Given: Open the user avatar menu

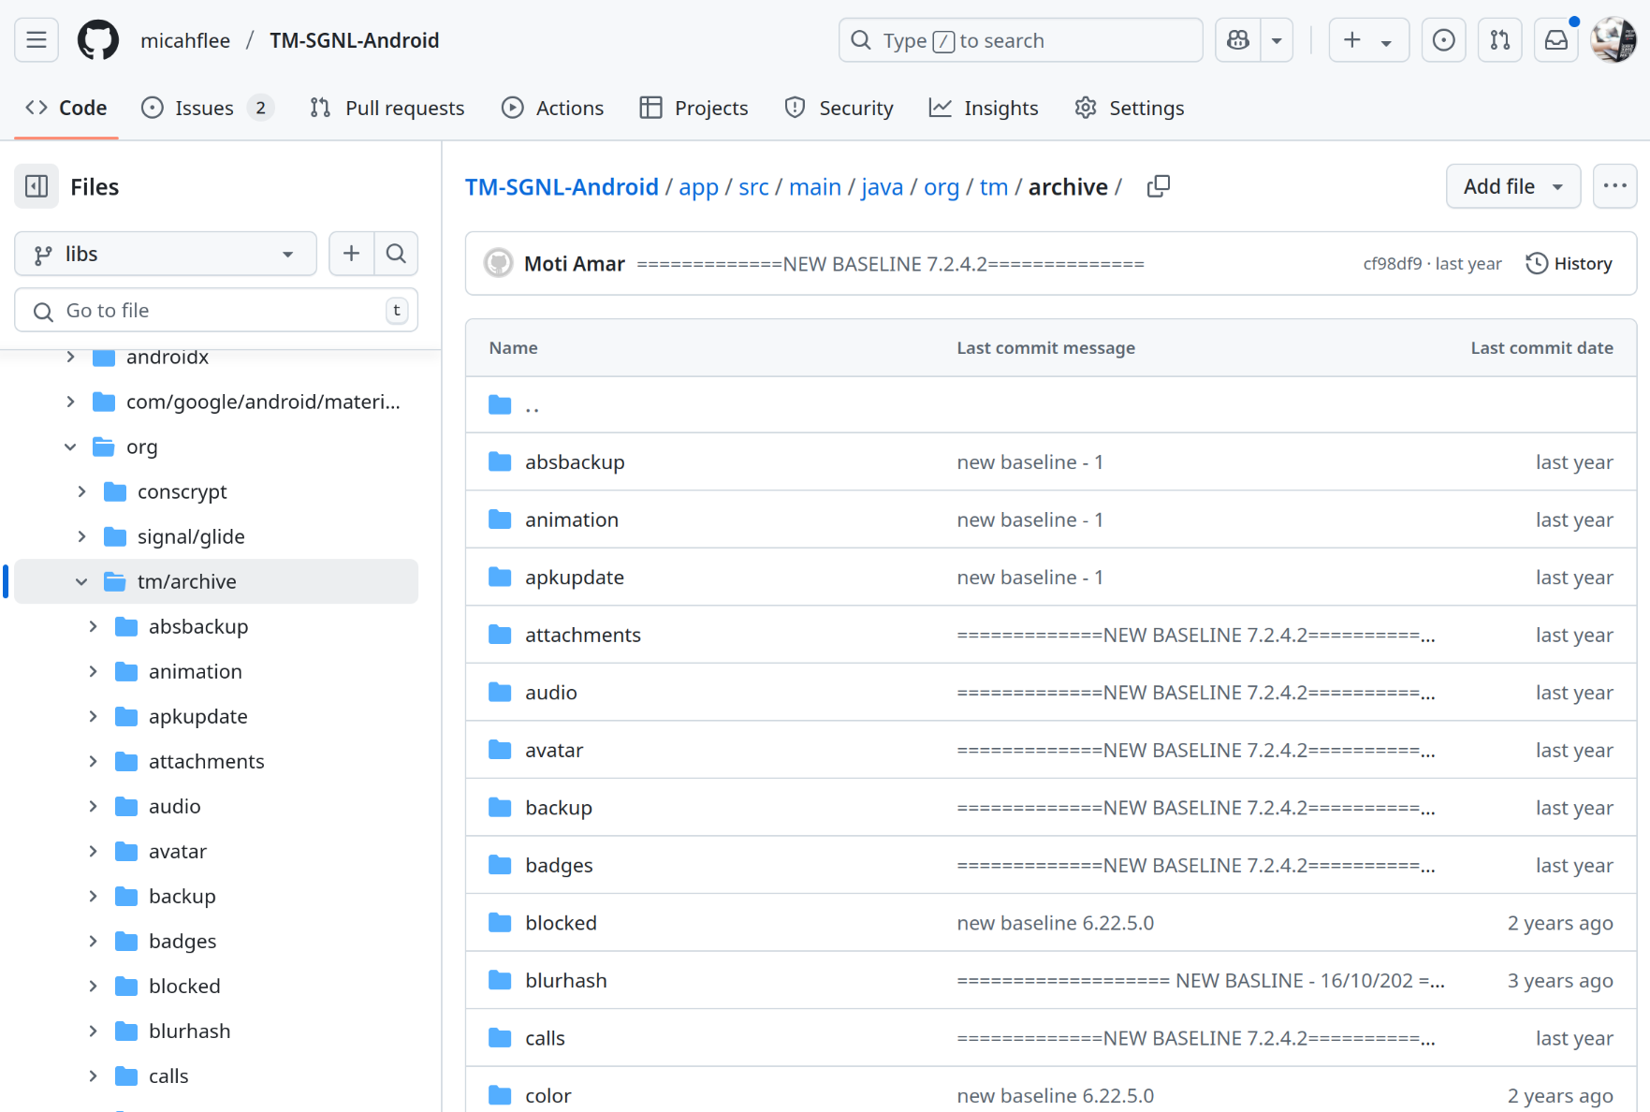Looking at the screenshot, I should click(x=1613, y=40).
